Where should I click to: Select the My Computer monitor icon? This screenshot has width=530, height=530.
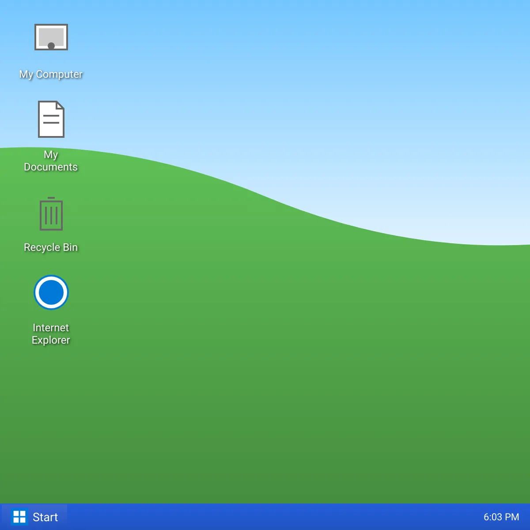(51, 37)
